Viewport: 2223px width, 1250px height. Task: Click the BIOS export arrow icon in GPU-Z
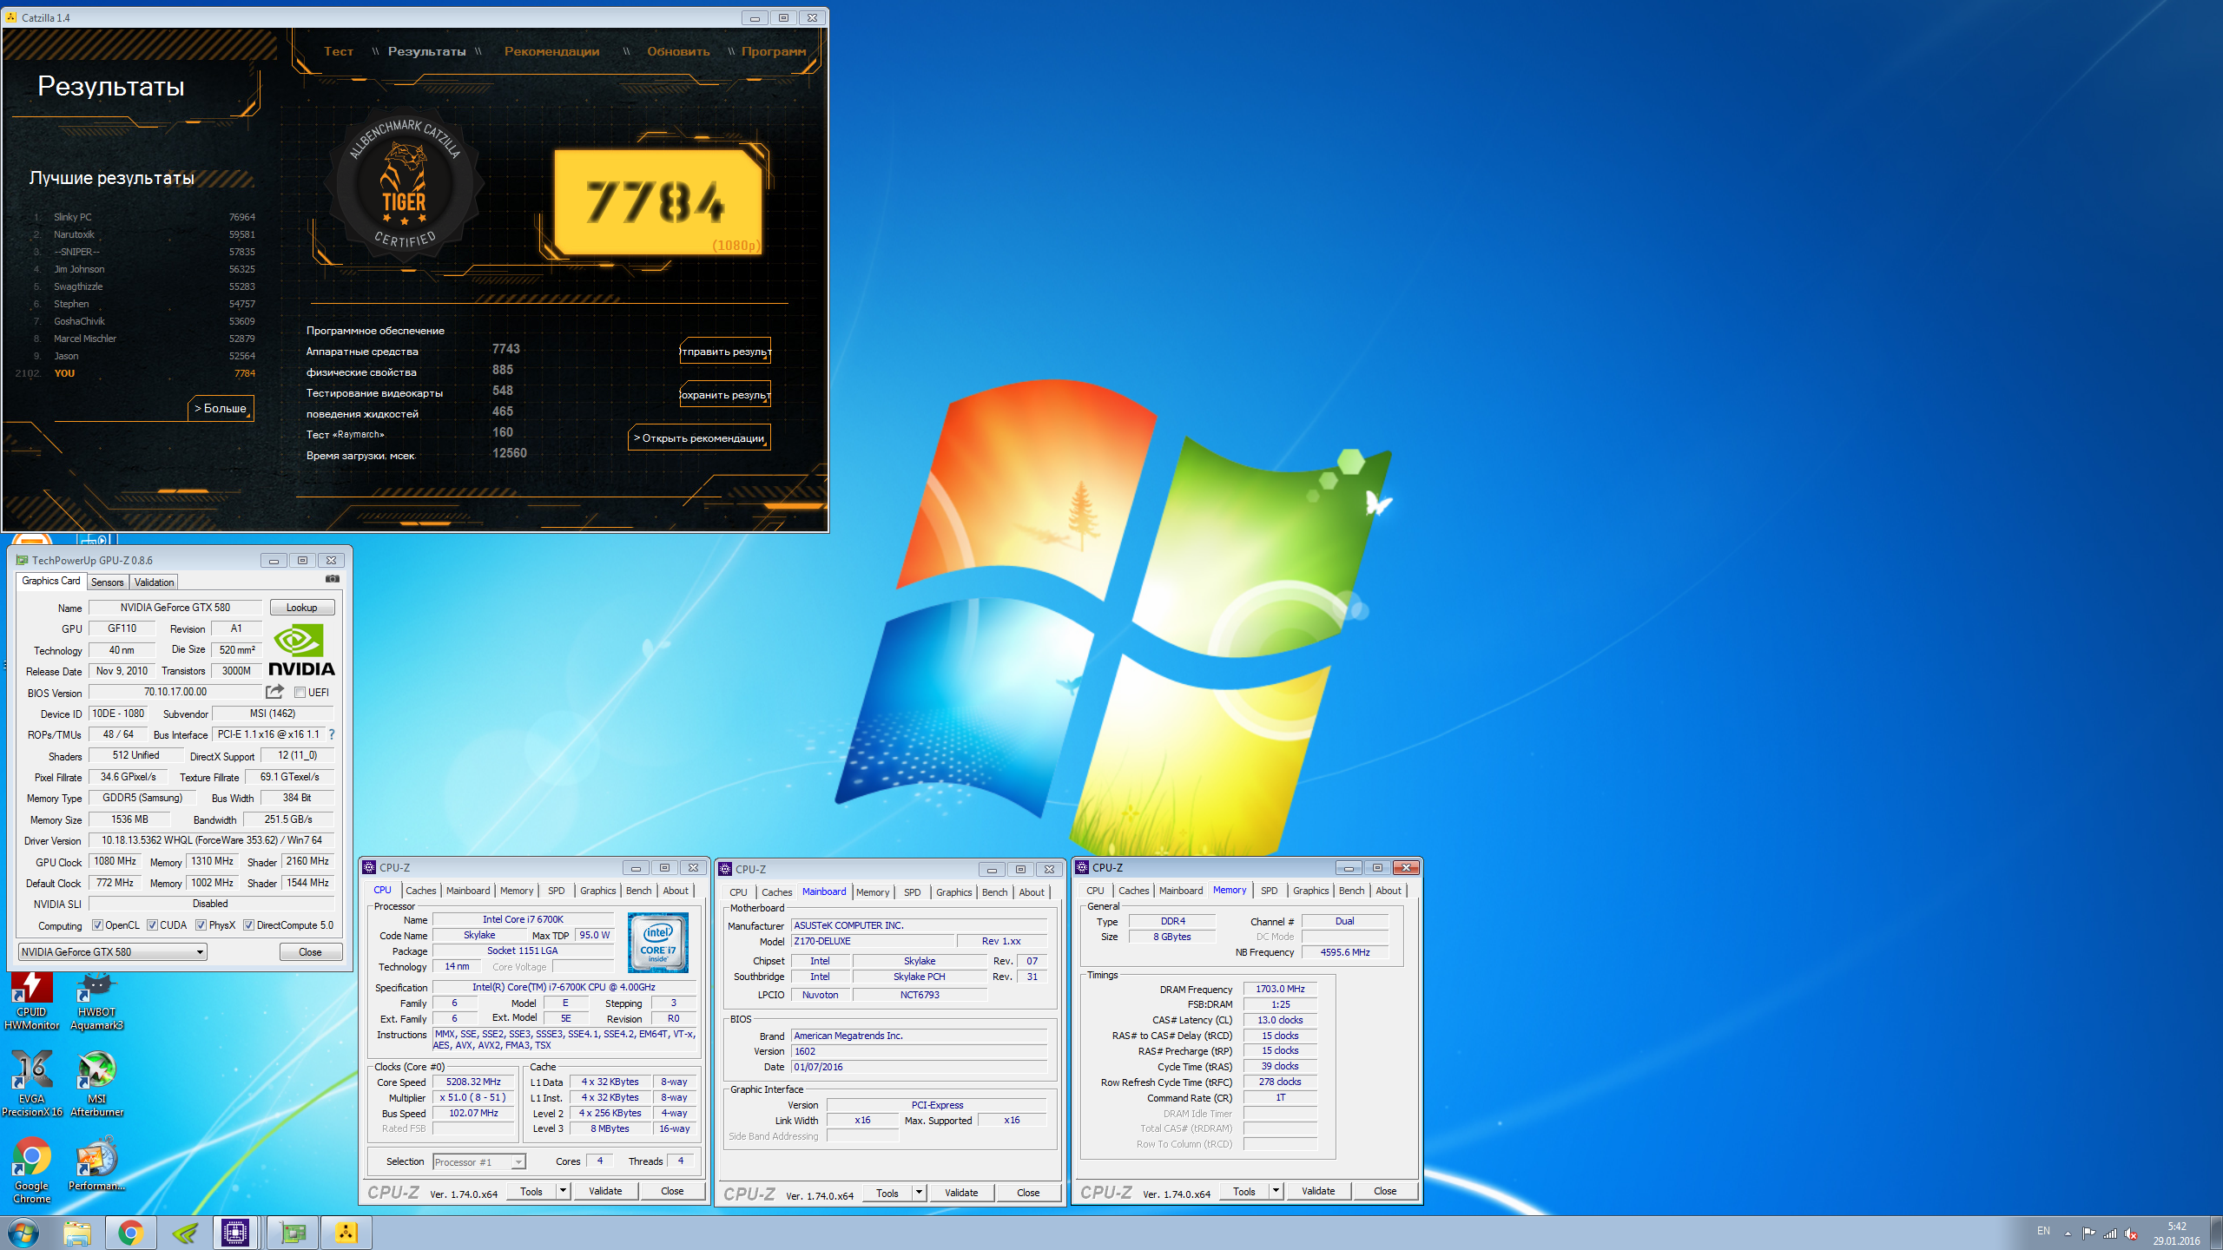(x=275, y=692)
